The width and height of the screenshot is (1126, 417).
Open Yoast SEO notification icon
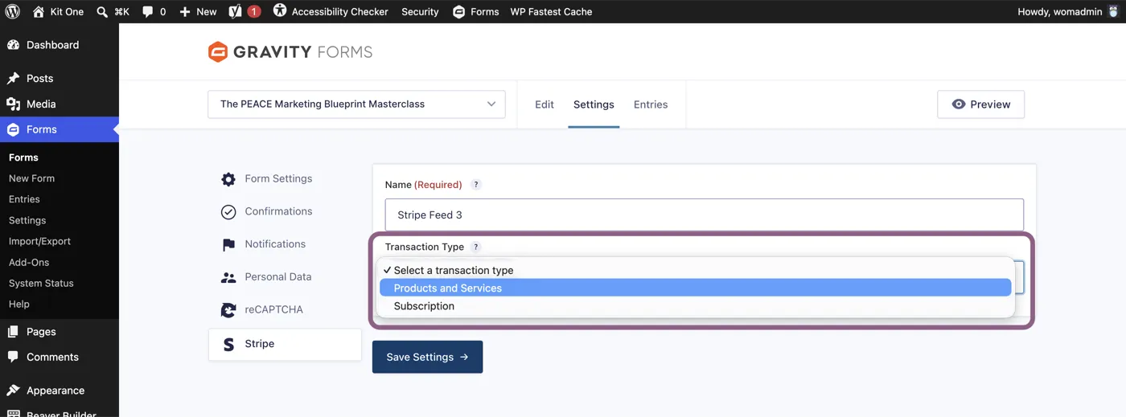point(245,11)
